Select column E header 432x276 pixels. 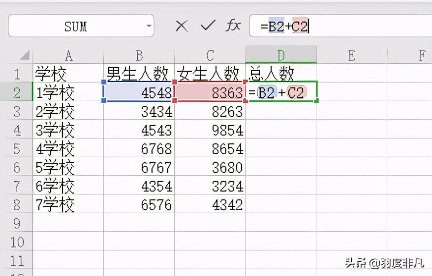(x=351, y=56)
